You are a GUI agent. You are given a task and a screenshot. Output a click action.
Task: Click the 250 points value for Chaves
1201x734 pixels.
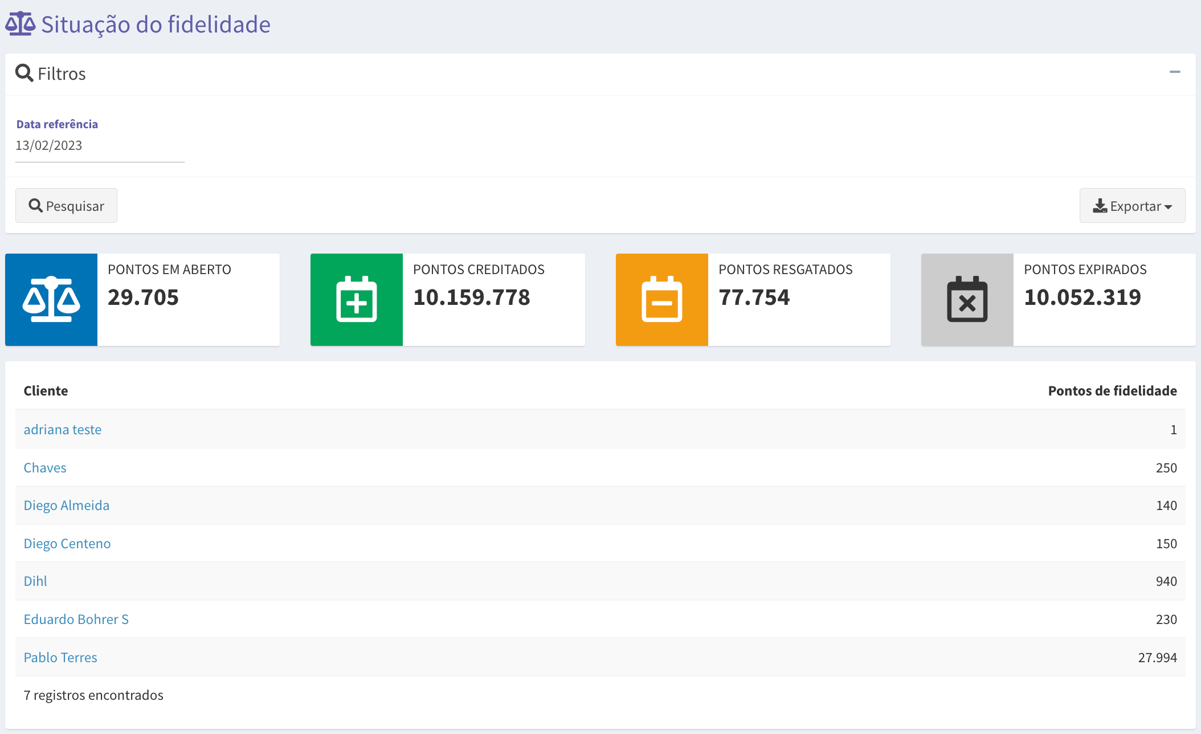(x=1166, y=468)
